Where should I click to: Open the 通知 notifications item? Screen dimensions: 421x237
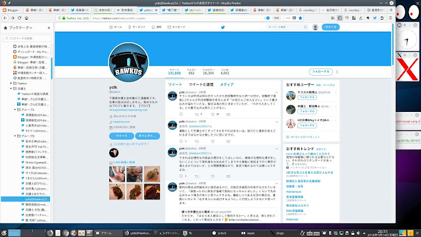pos(157,27)
